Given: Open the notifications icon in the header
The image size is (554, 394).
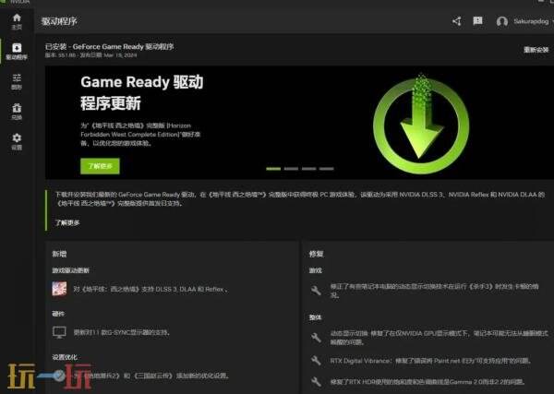Looking at the screenshot, I should pos(477,21).
